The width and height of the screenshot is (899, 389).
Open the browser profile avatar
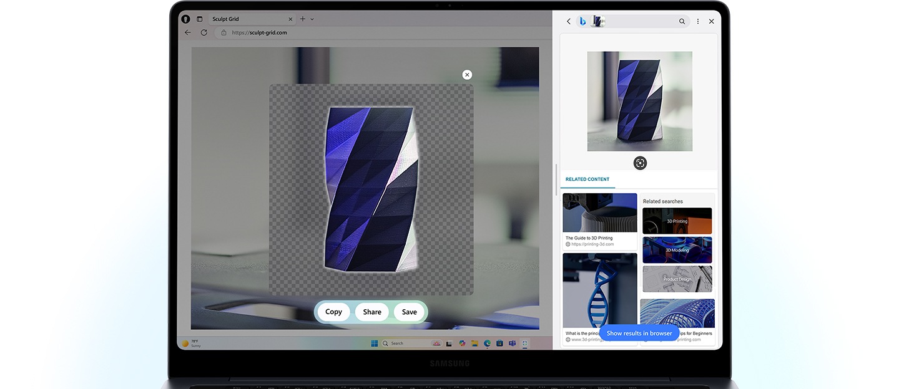point(185,19)
